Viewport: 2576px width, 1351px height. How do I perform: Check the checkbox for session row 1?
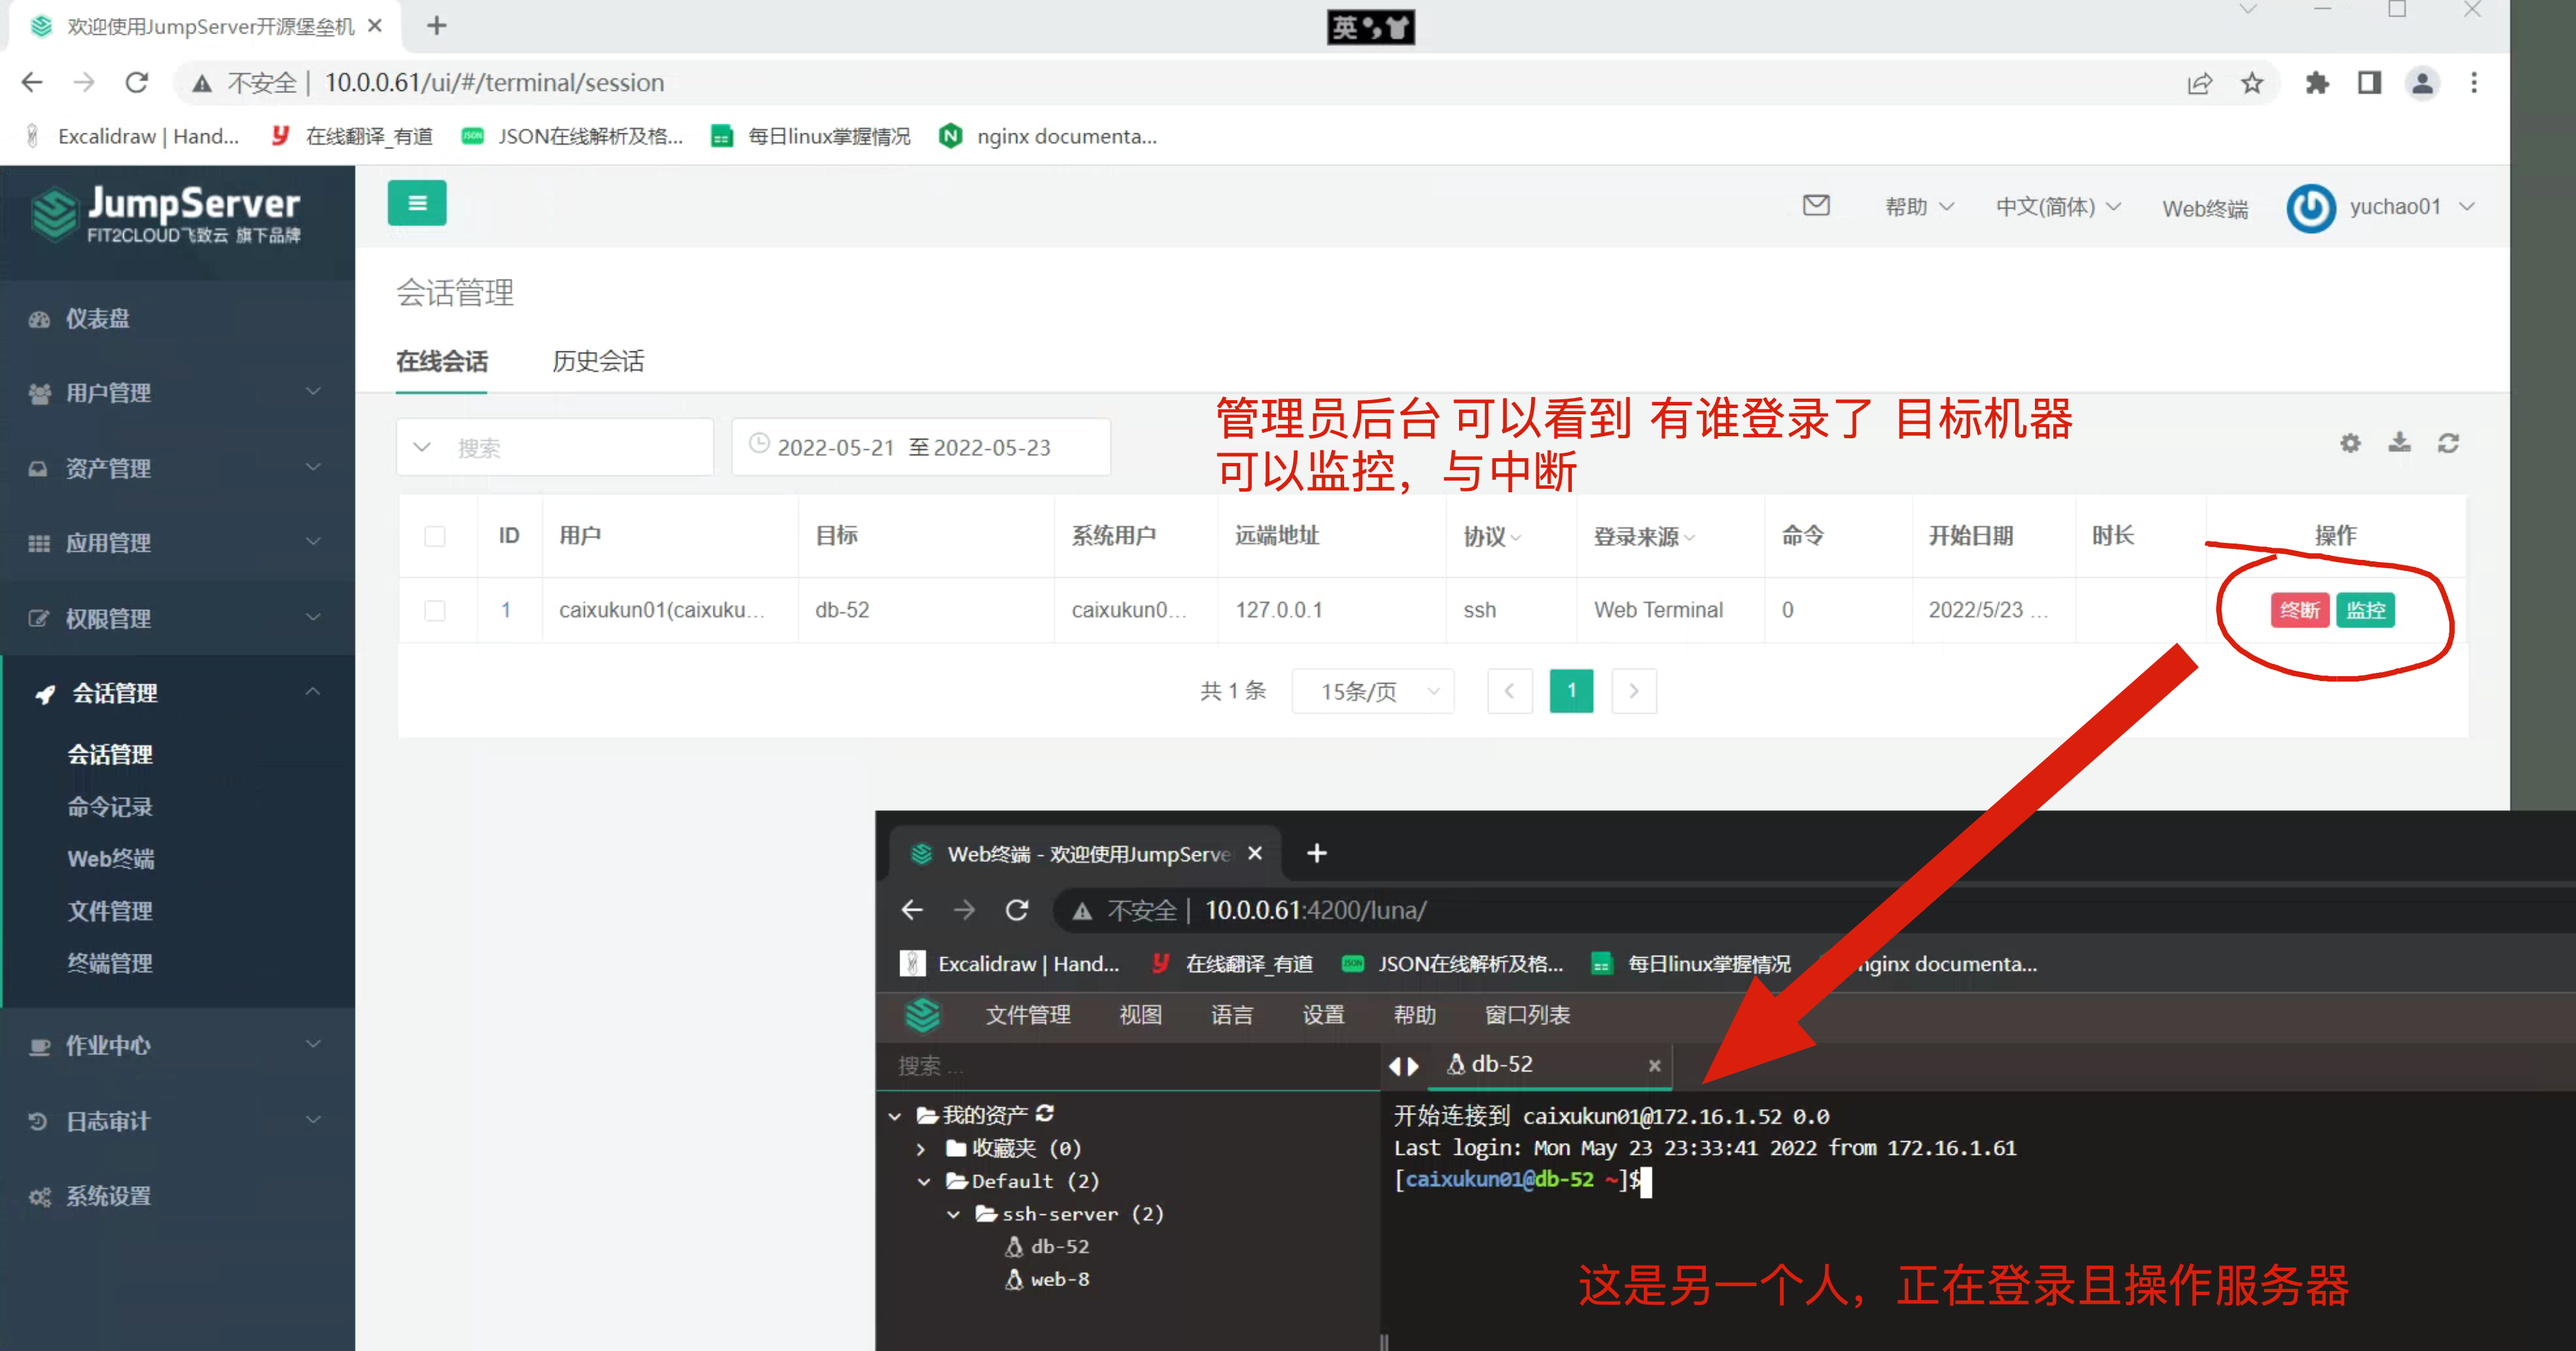coord(435,611)
